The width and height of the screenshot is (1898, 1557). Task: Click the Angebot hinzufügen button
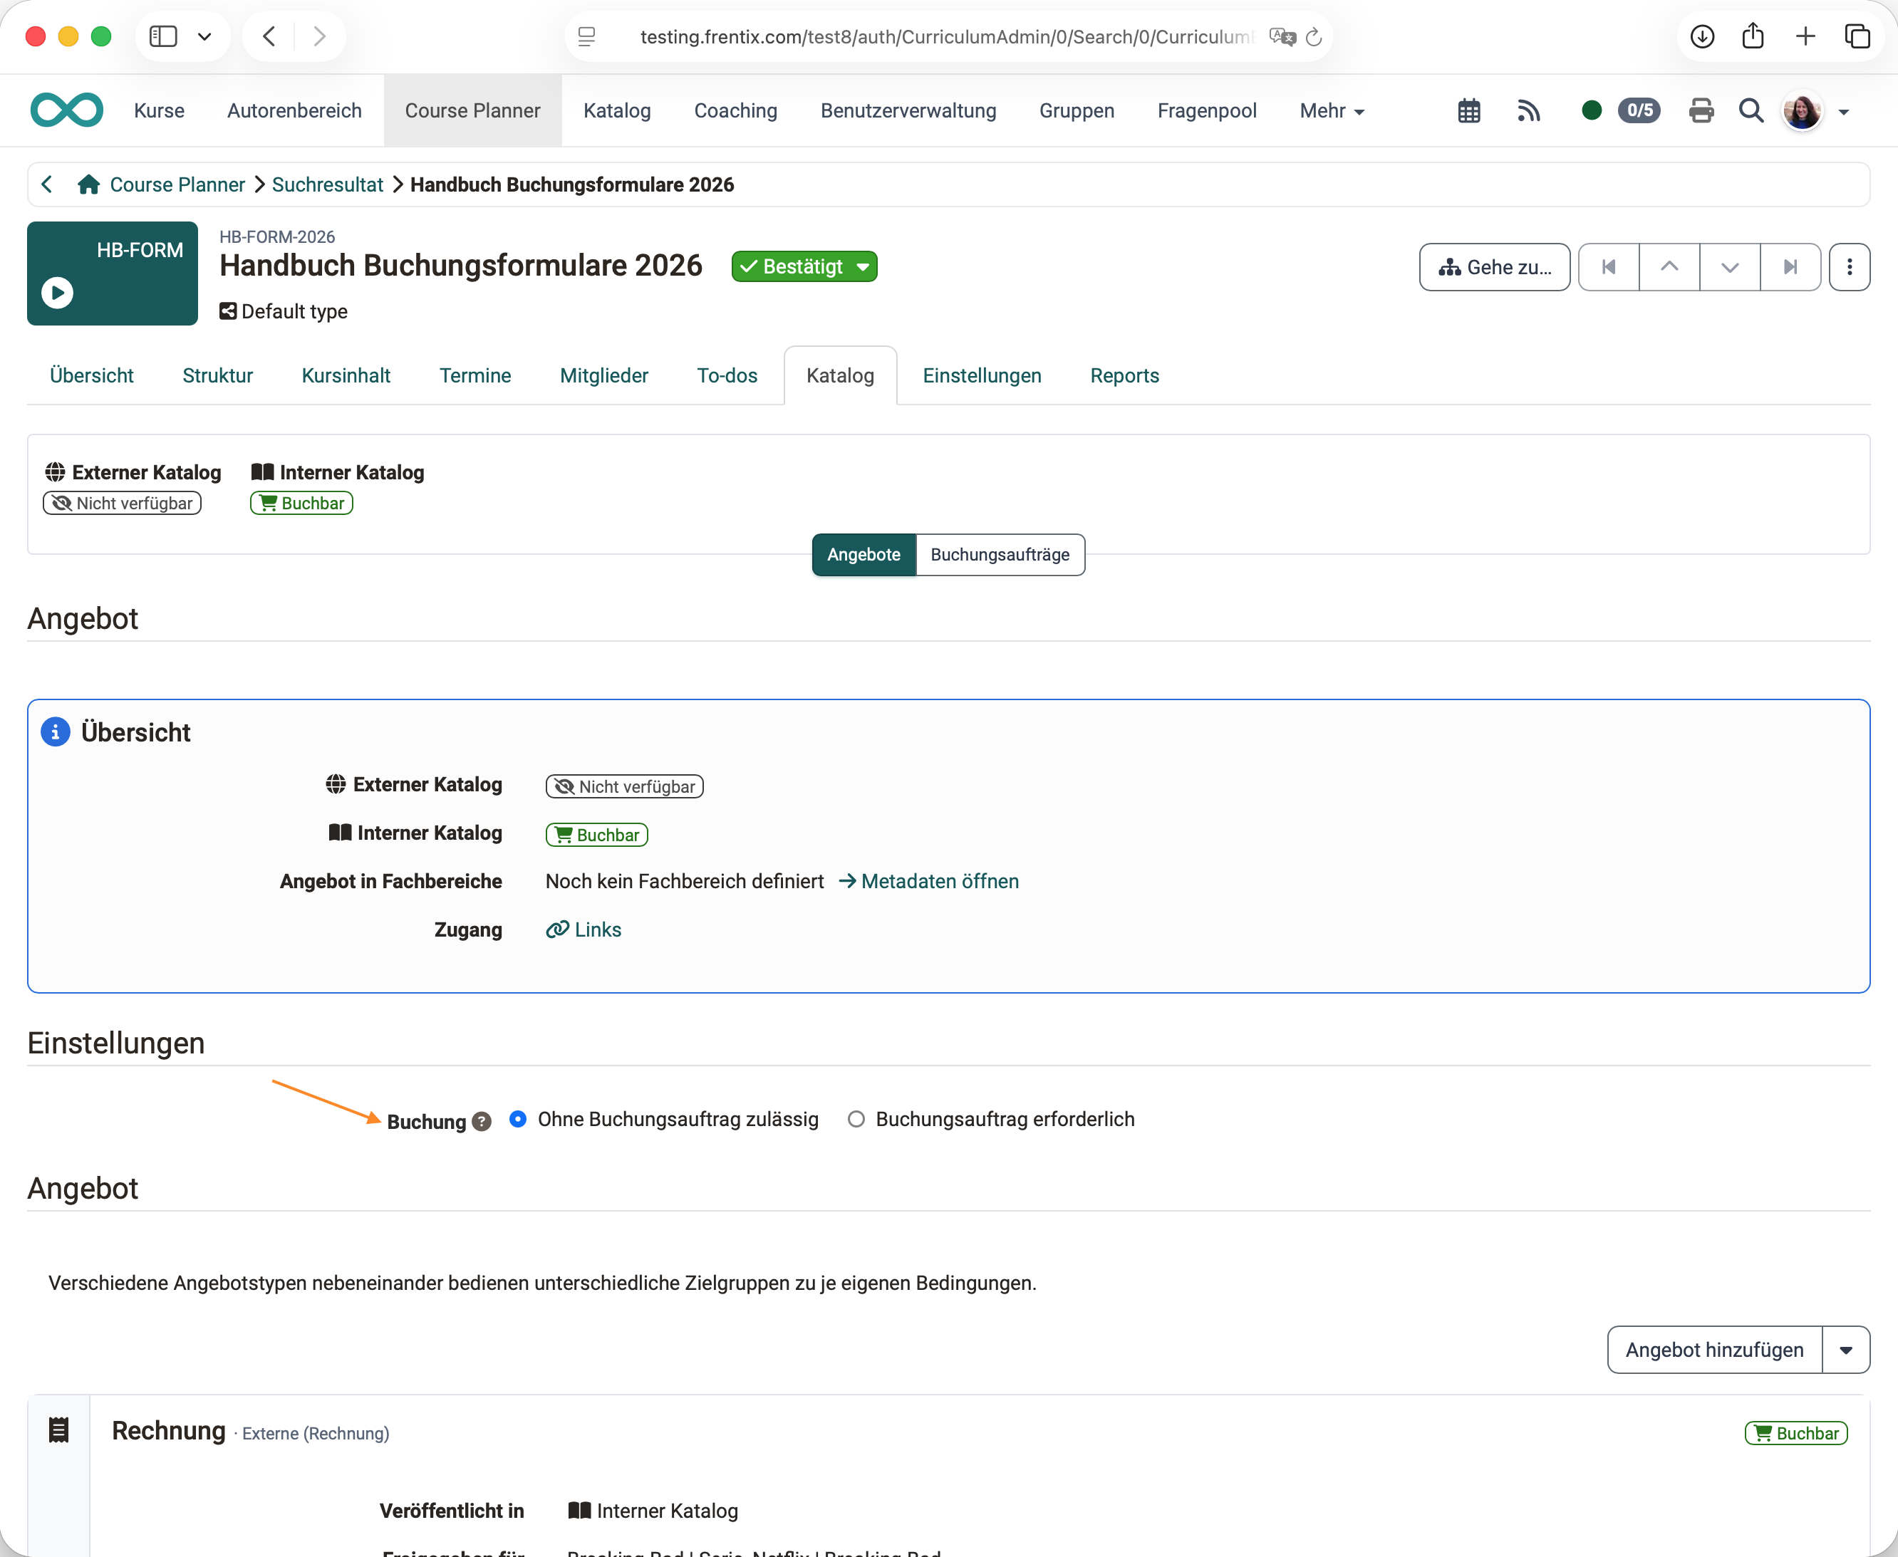point(1714,1350)
